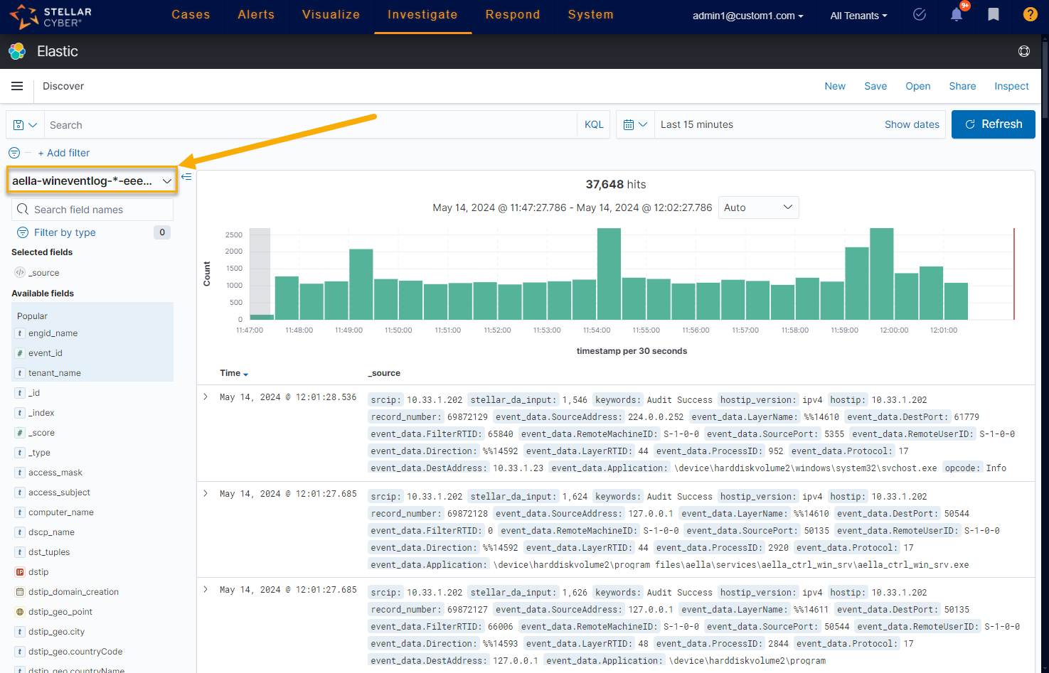The width and height of the screenshot is (1049, 673).
Task: Click the filter options circle icon
Action: click(x=14, y=153)
